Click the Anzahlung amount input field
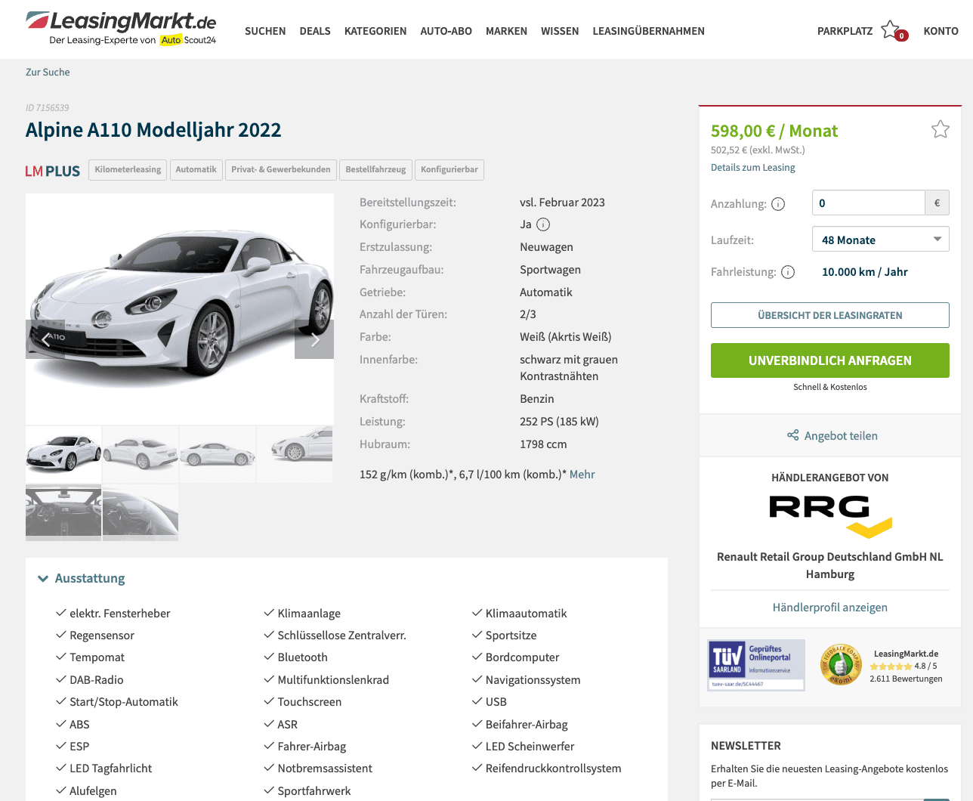The height and width of the screenshot is (801, 973). pos(869,203)
